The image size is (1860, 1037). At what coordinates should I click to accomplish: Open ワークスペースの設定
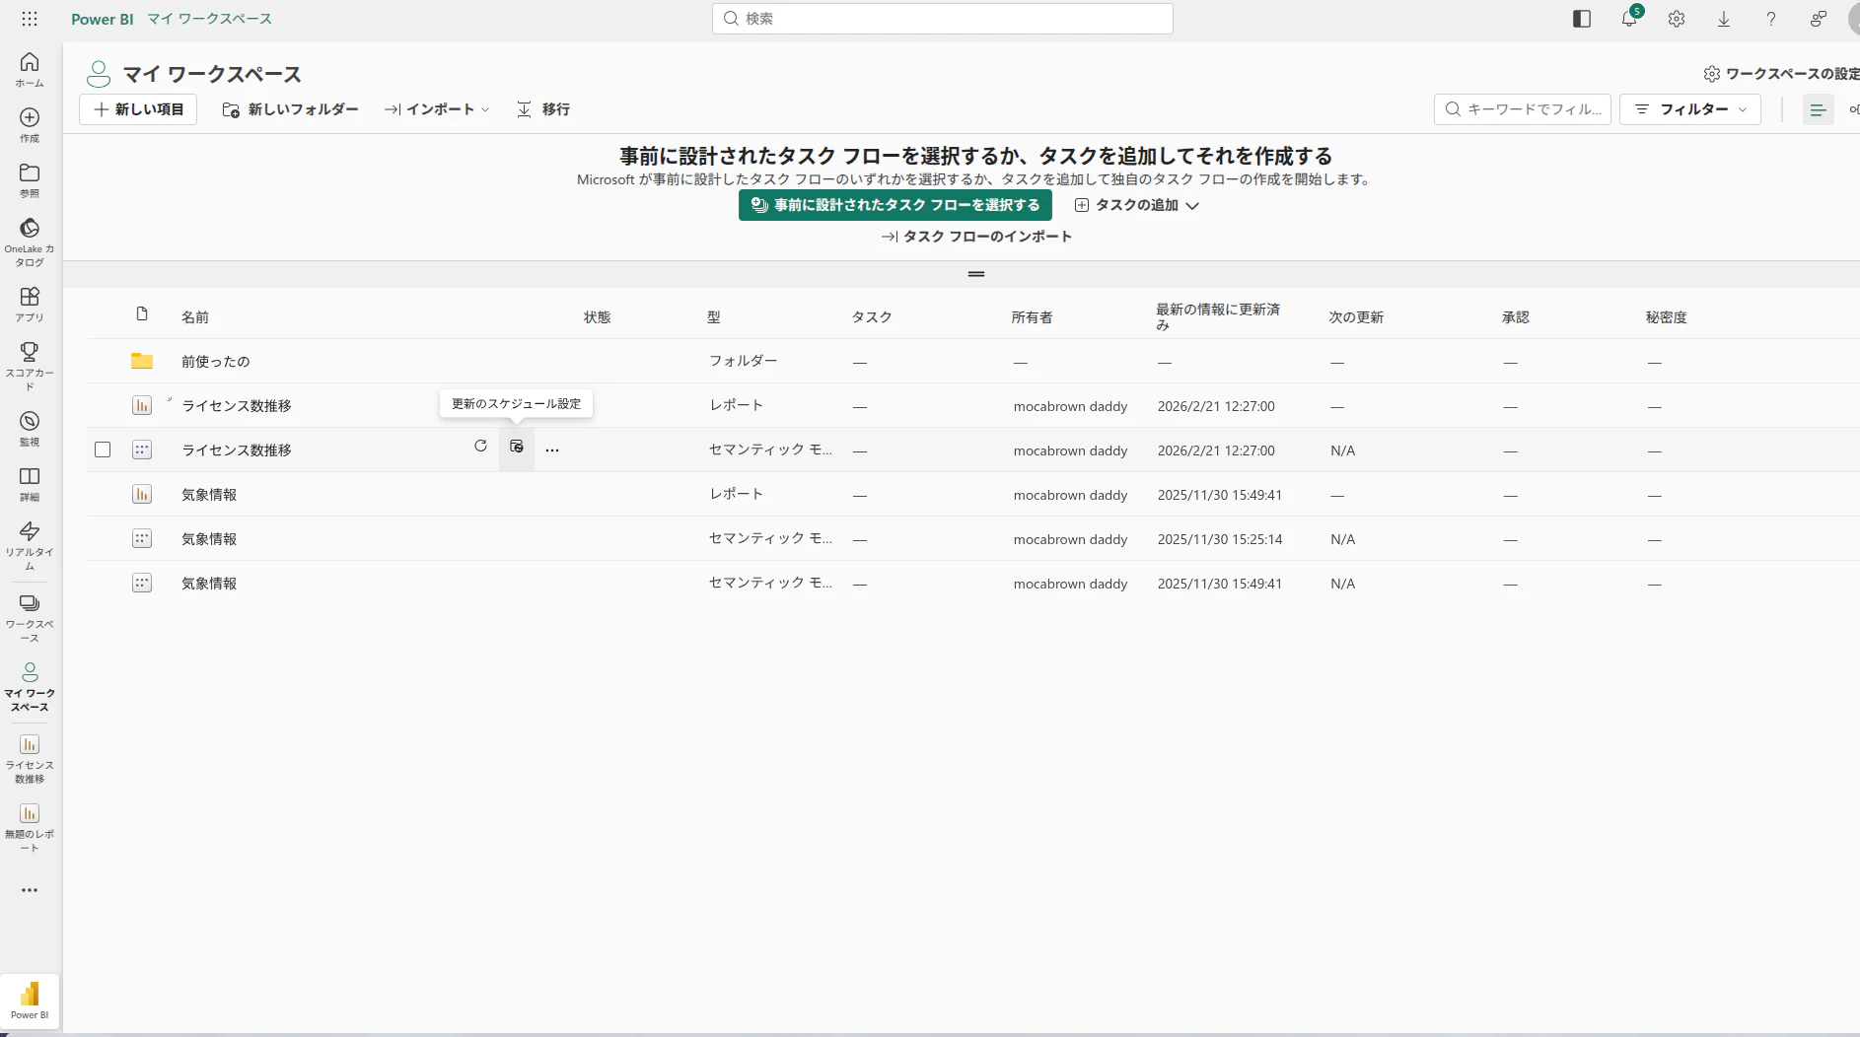1781,74
